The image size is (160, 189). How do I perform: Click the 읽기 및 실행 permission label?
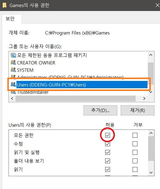[27, 152]
